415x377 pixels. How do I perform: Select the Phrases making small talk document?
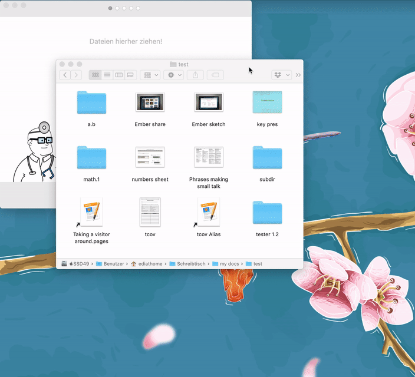(209, 157)
